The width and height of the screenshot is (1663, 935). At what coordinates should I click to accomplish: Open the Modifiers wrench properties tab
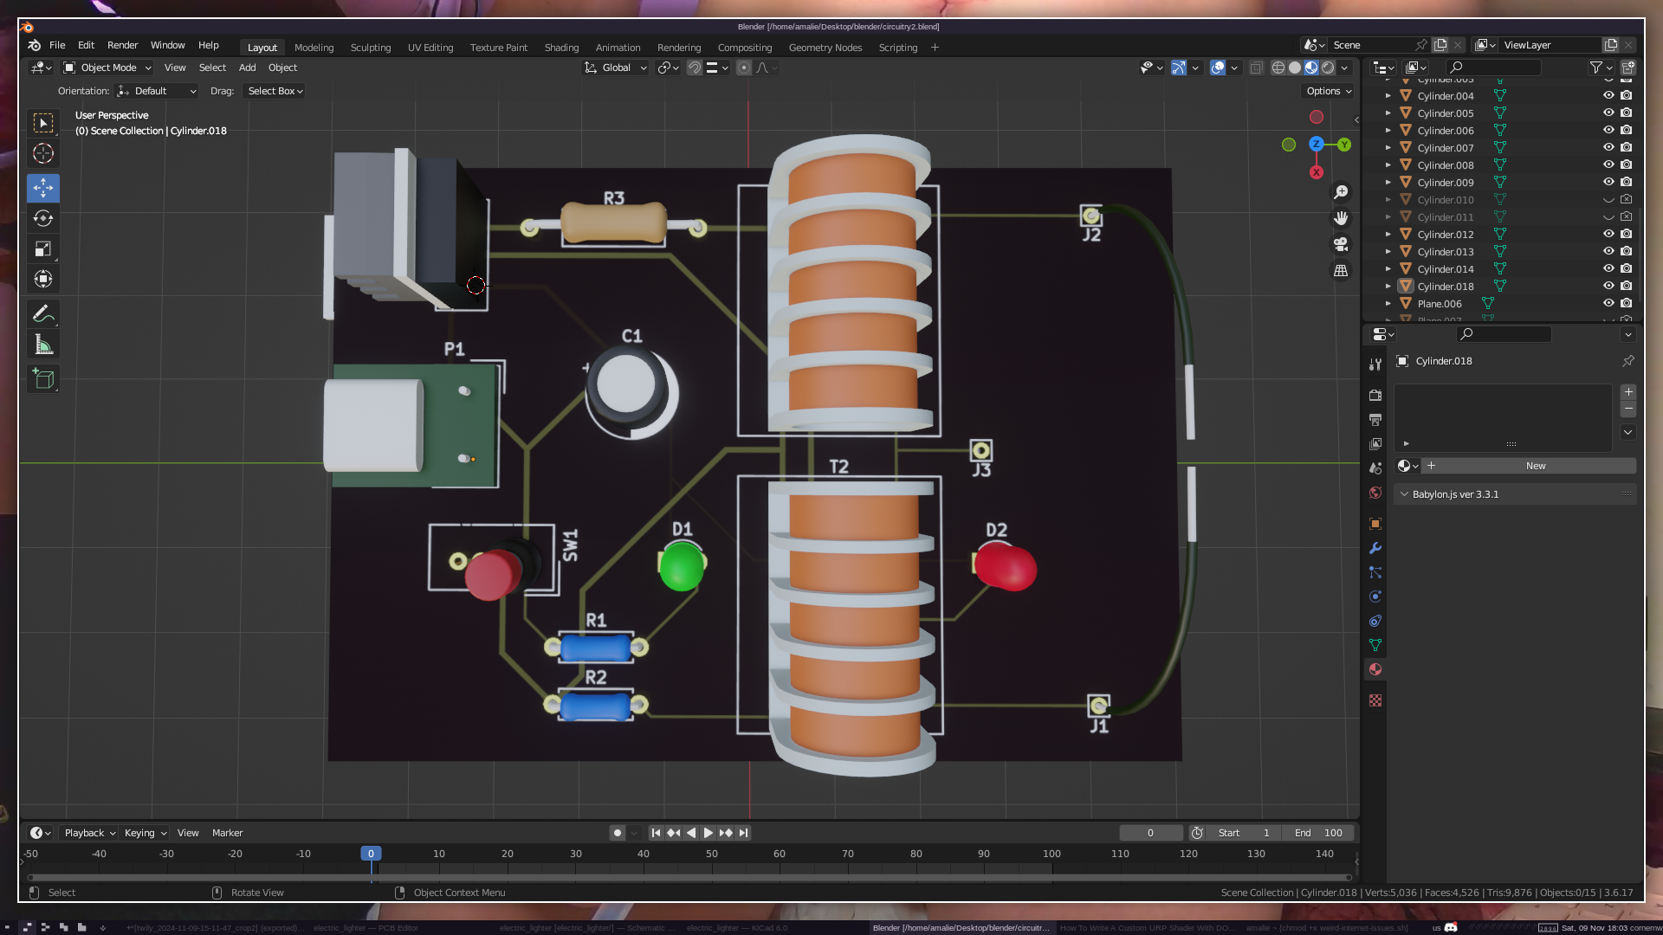point(1375,548)
